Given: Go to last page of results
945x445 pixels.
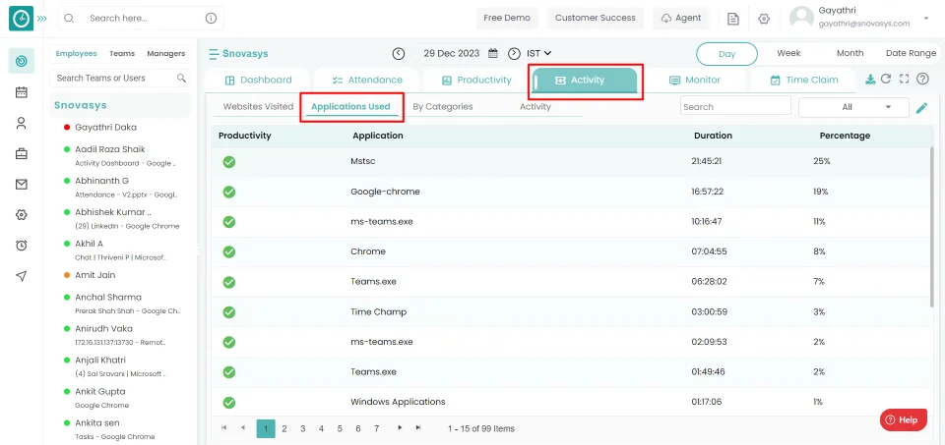Looking at the screenshot, I should [418, 427].
